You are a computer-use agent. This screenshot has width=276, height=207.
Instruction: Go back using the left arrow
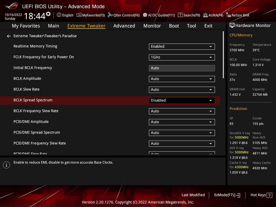[9, 36]
